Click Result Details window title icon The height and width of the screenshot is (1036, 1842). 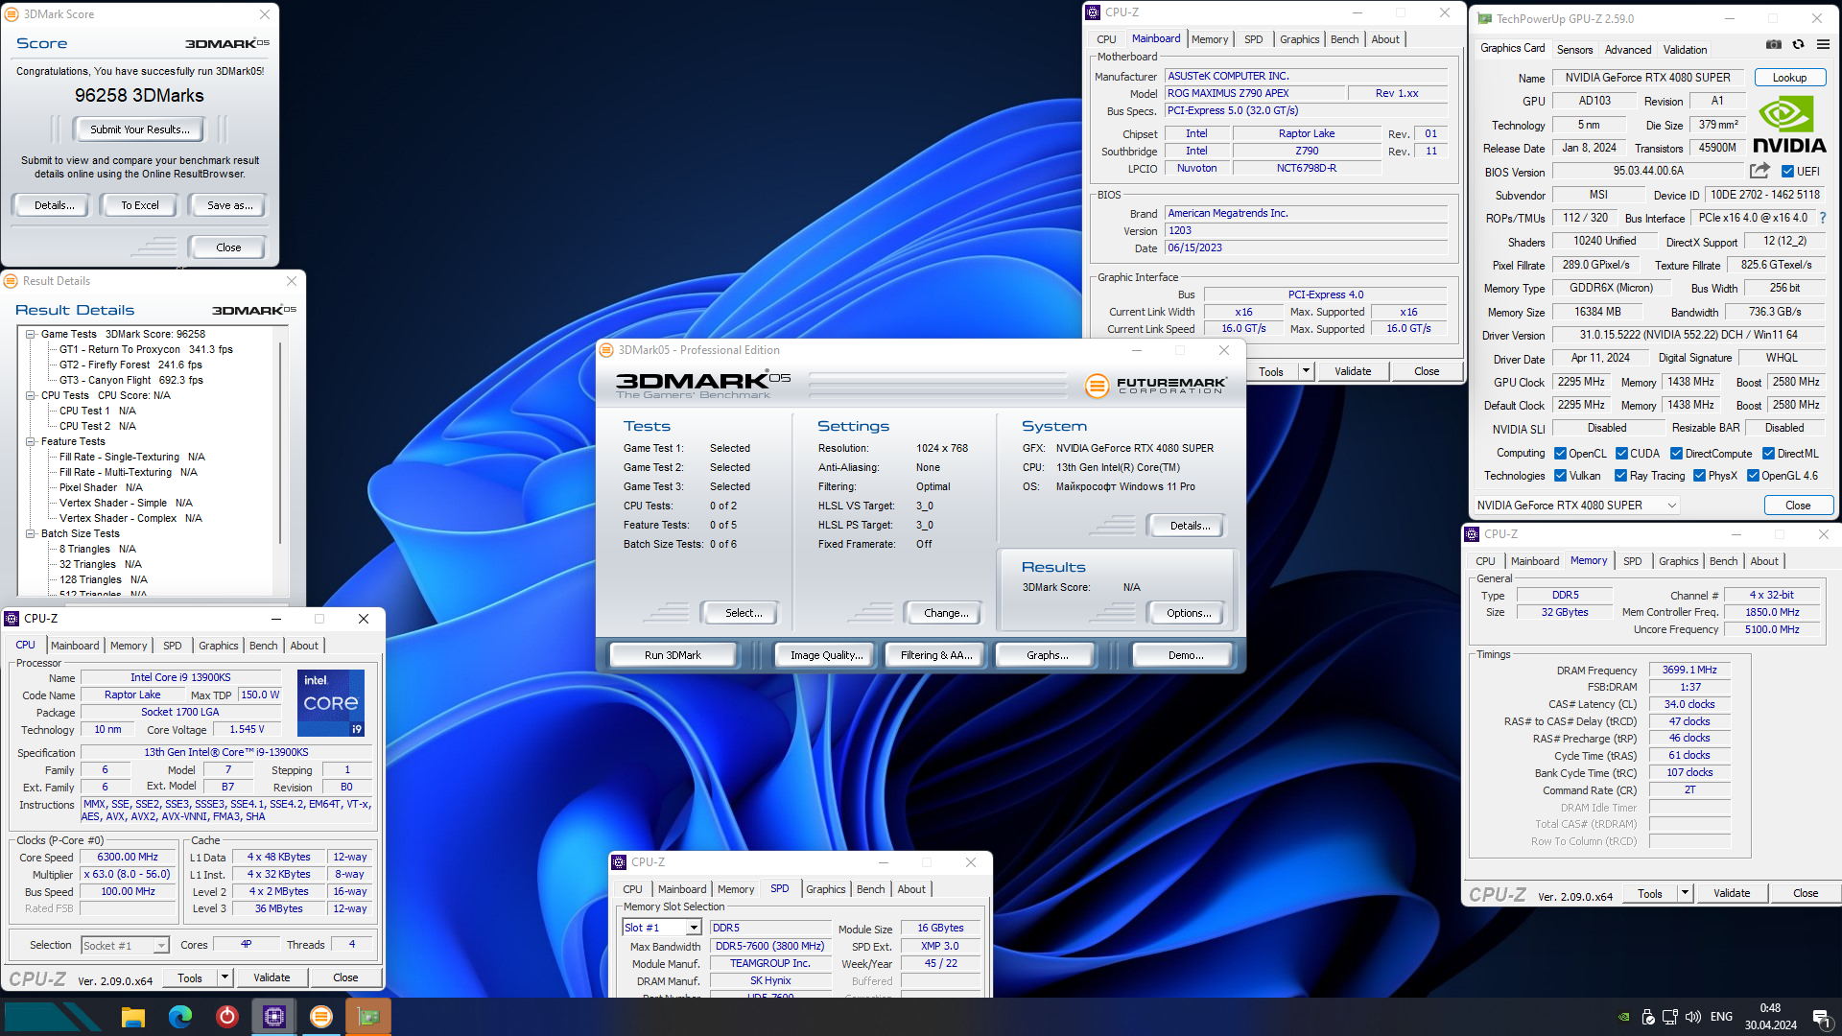click(11, 281)
